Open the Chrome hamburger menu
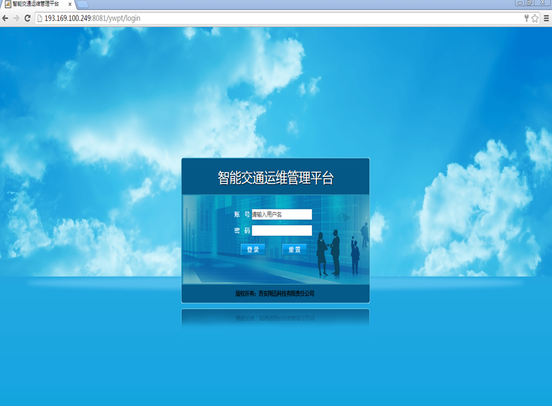The width and height of the screenshot is (552, 406). point(546,18)
